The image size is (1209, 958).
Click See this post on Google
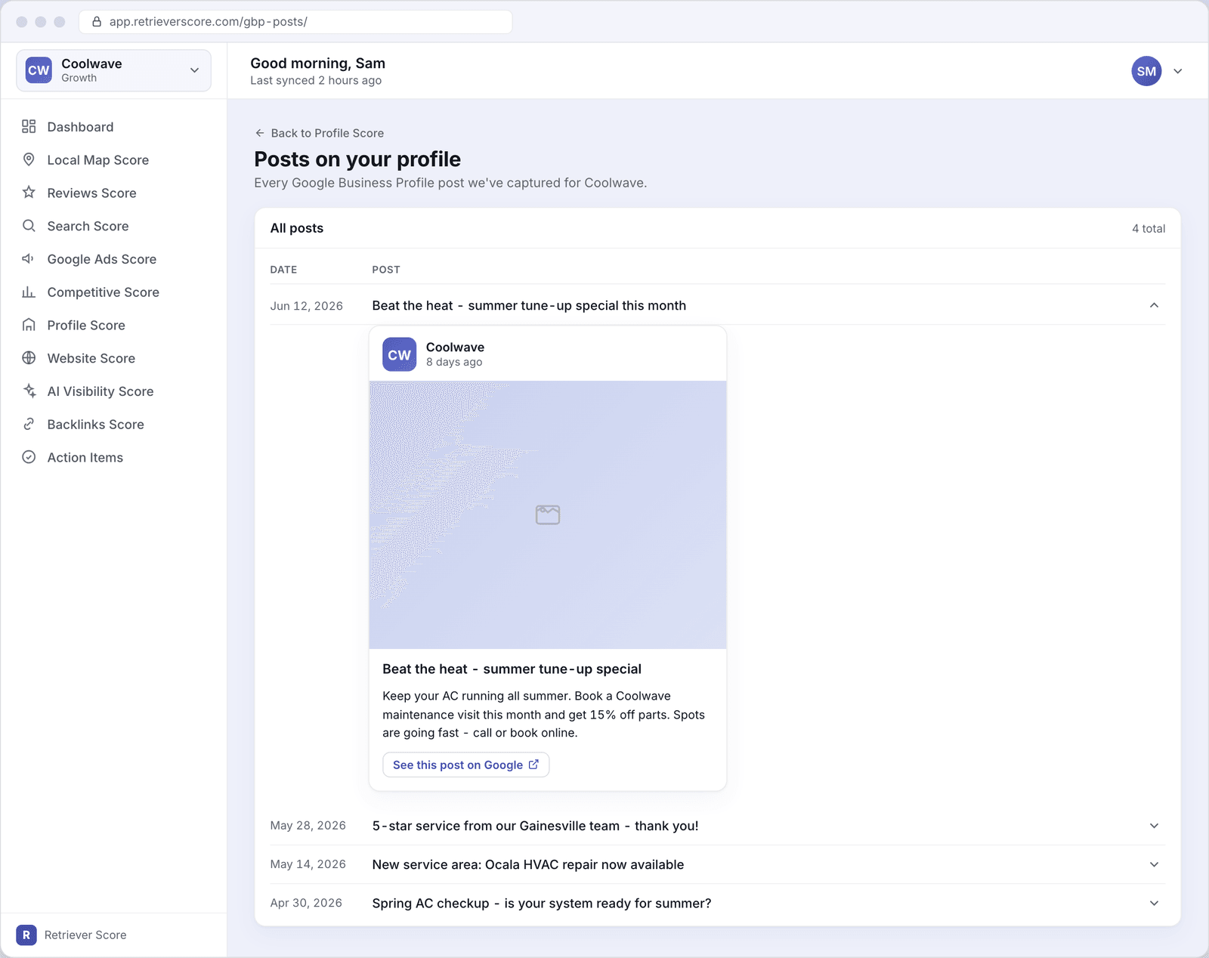[x=465, y=765]
